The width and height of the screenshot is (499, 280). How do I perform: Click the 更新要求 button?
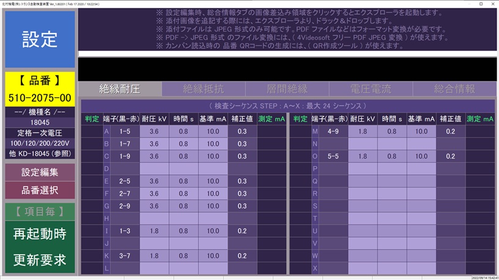point(40,258)
